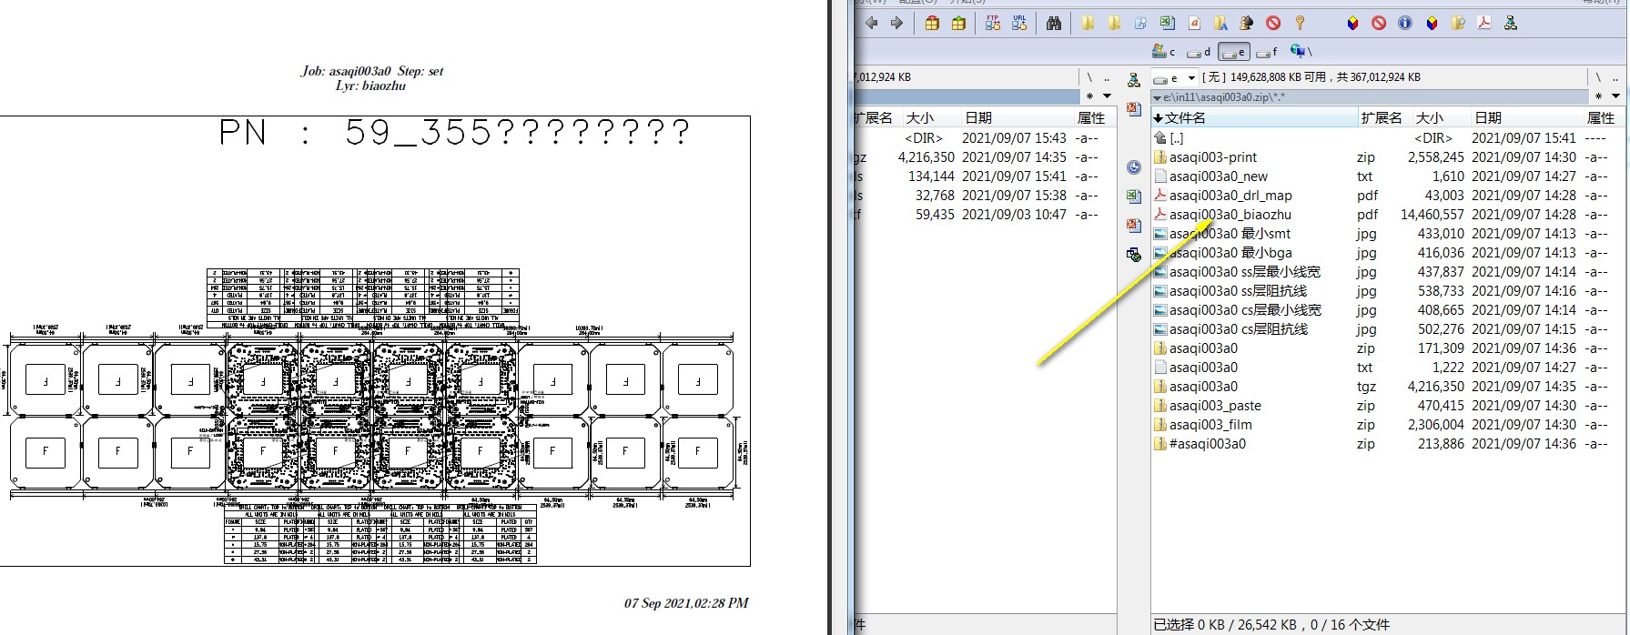The width and height of the screenshot is (1630, 635).
Task: Select the asaqi003-print zip file
Action: [1388, 157]
